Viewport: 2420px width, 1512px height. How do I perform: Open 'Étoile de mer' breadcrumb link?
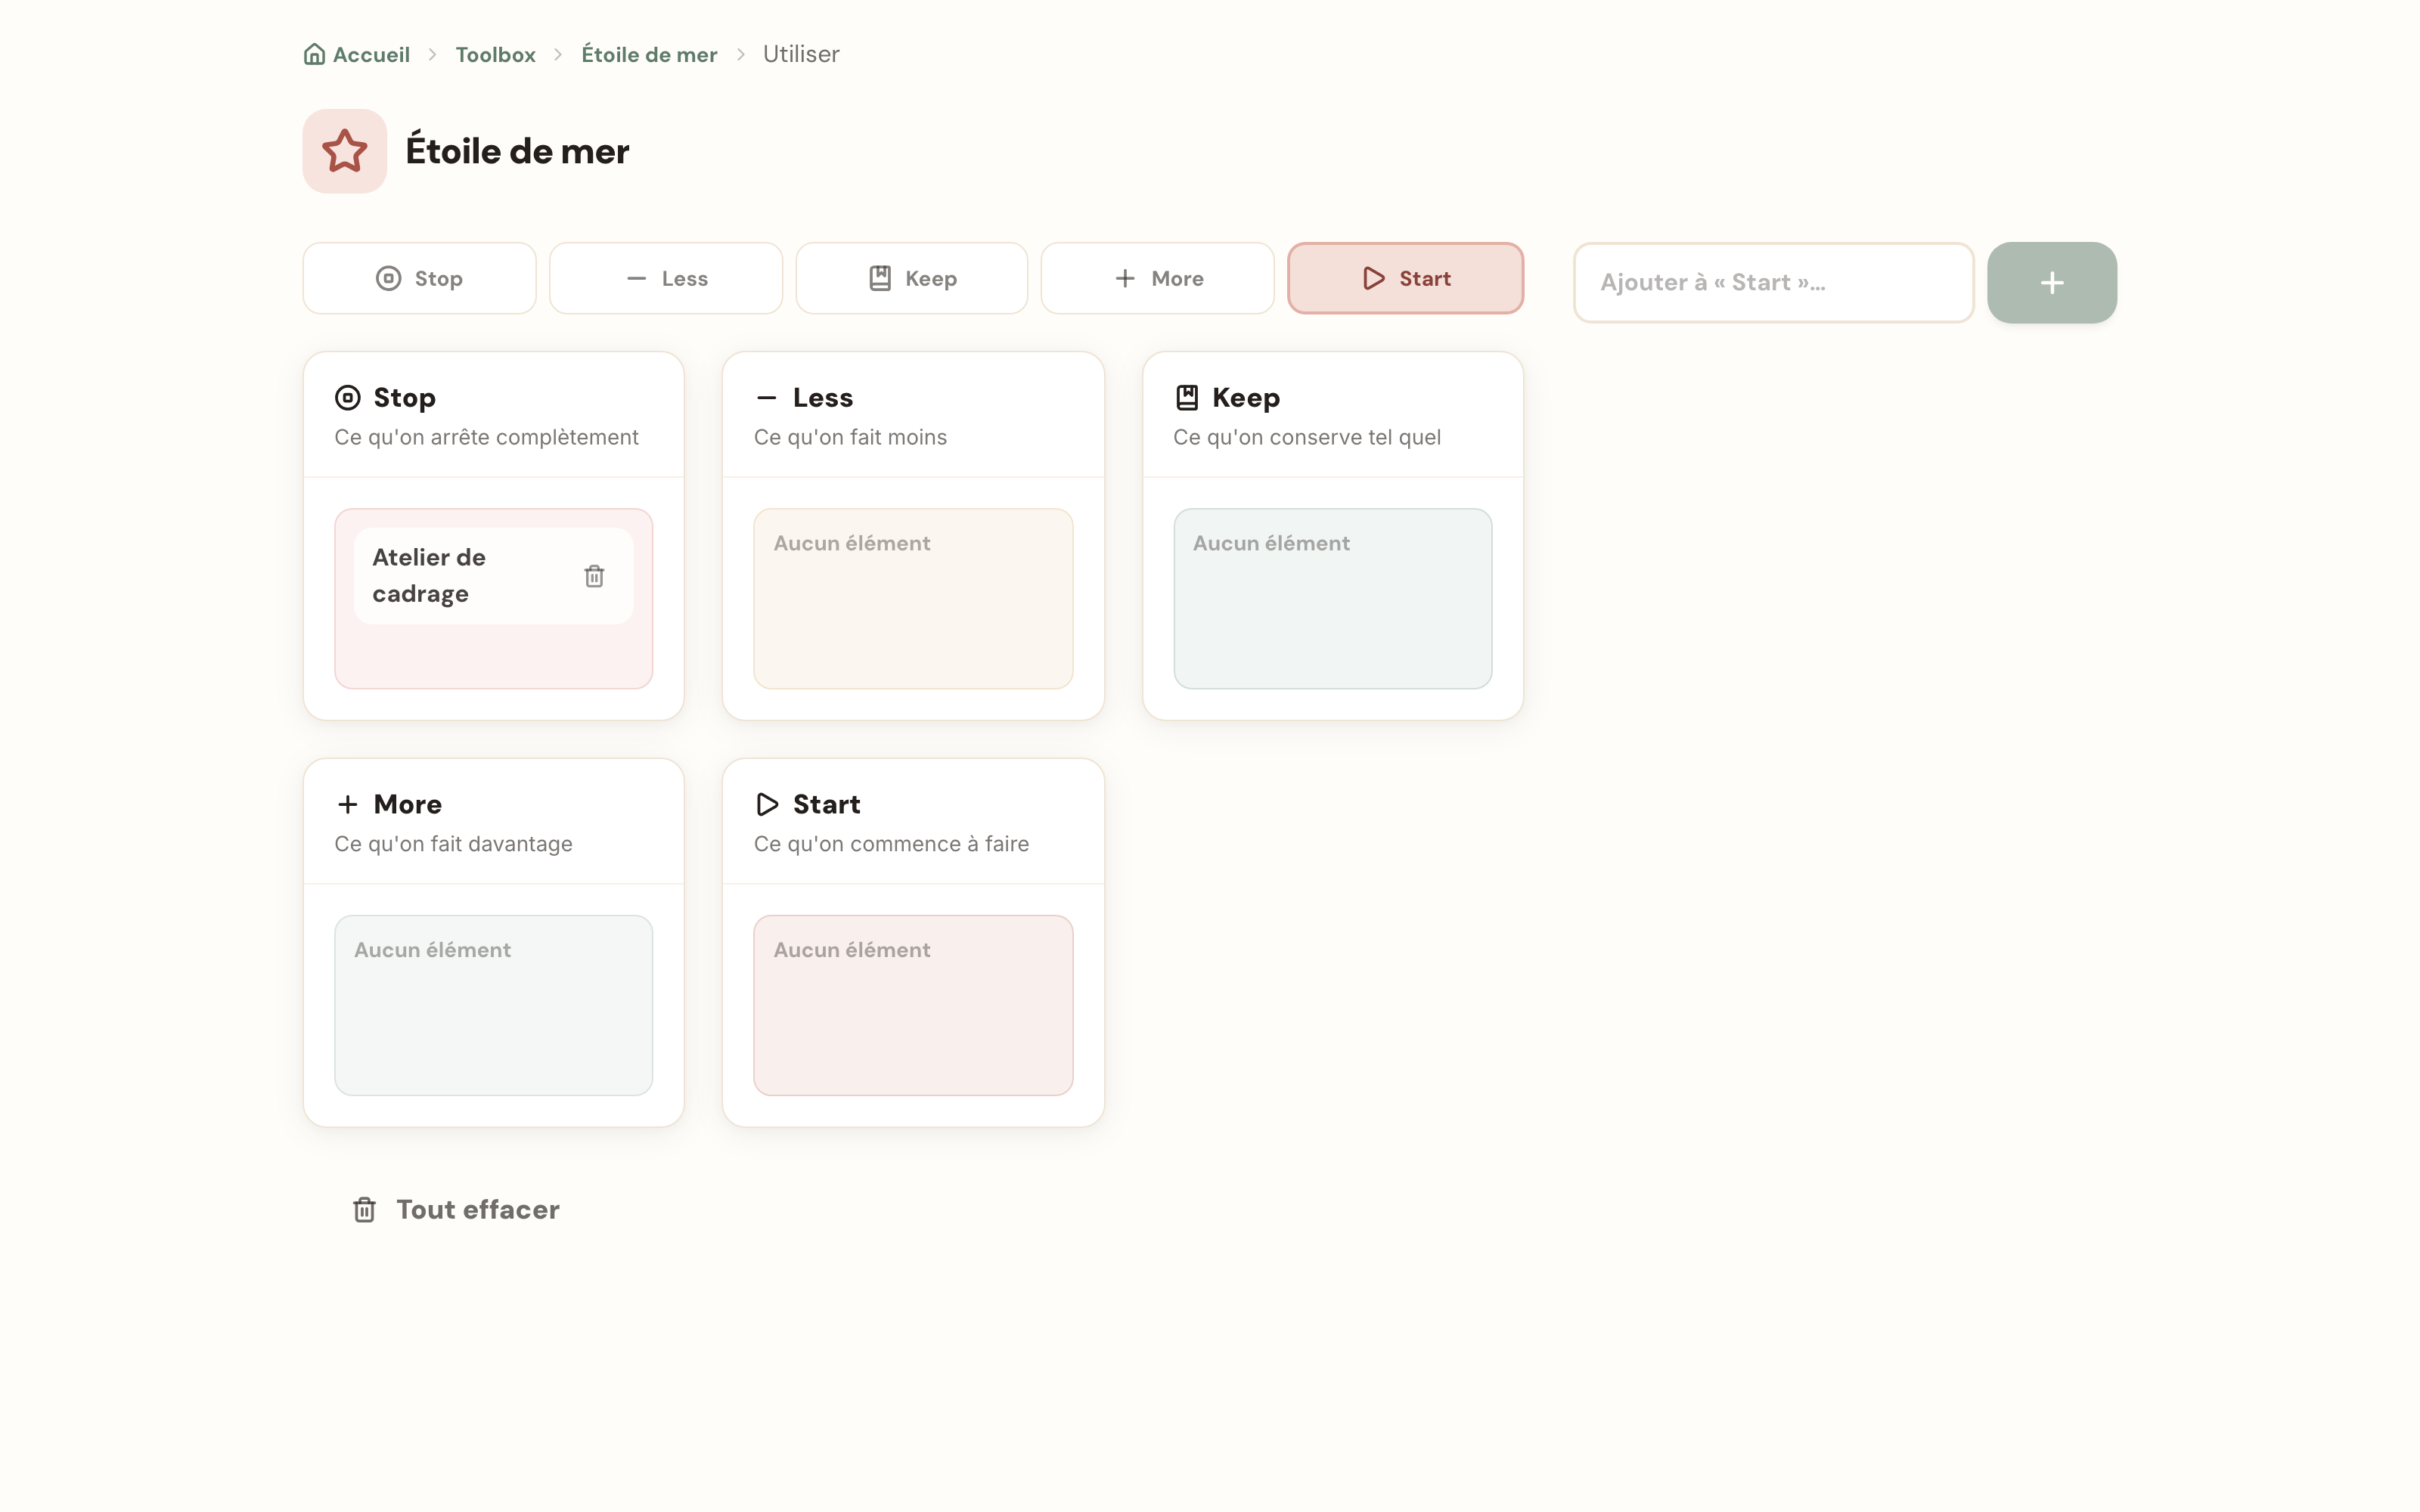tap(649, 54)
